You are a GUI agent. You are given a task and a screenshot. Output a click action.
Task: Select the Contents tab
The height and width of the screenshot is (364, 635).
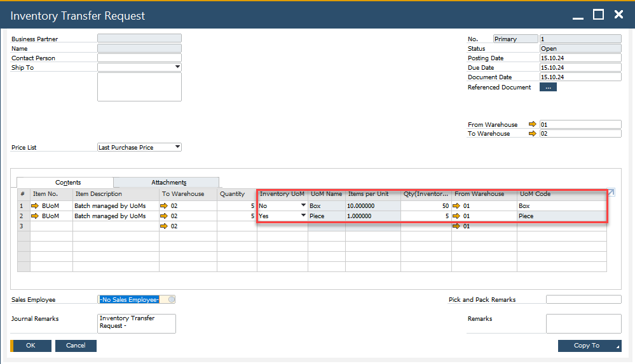pyautogui.click(x=68, y=183)
